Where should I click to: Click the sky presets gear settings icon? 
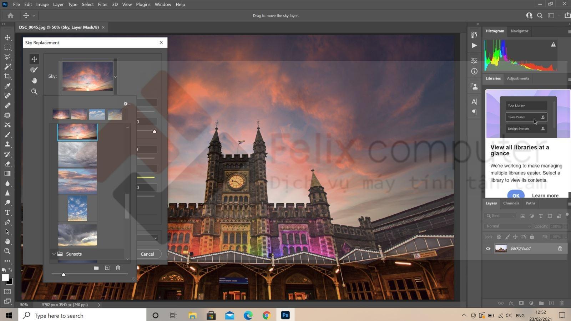tap(126, 104)
